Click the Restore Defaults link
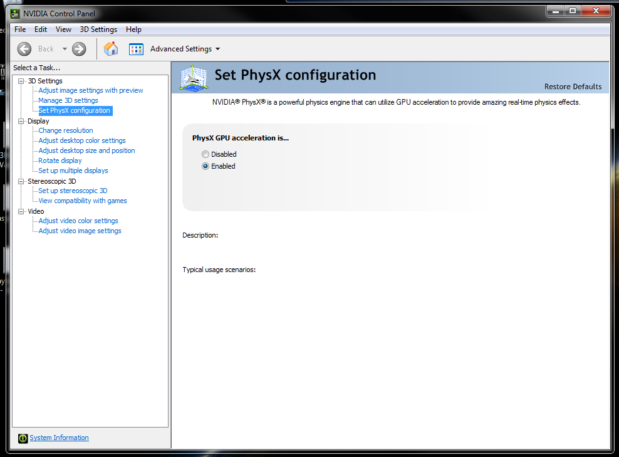 (573, 87)
